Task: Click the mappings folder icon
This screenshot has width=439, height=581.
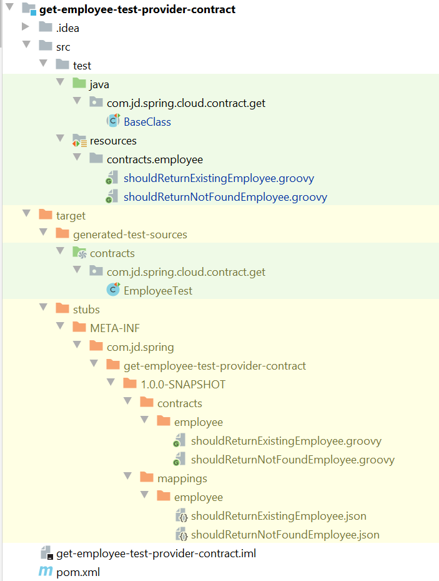Action: (x=147, y=477)
